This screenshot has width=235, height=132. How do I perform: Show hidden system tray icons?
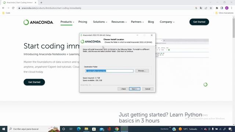click(202, 129)
